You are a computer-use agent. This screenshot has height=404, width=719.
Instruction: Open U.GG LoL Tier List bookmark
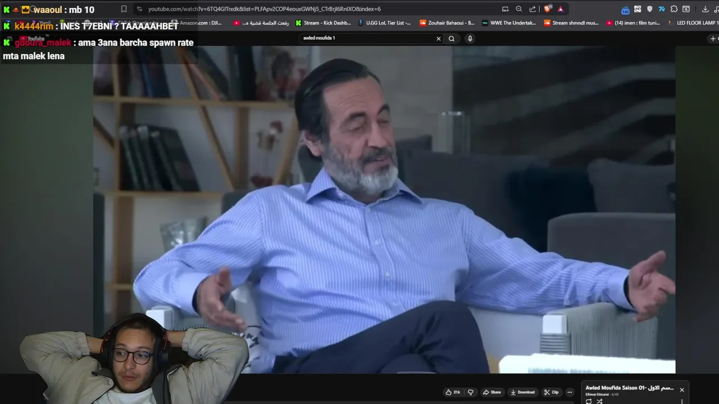(x=384, y=23)
